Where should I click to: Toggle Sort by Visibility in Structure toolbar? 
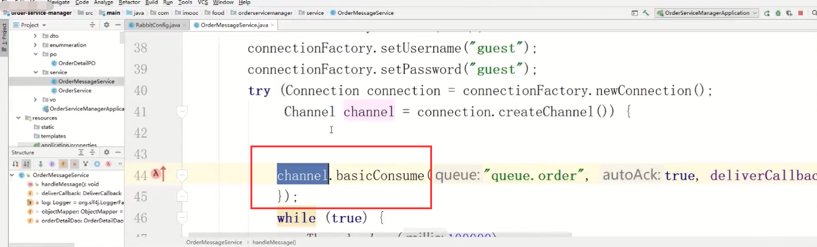(15, 164)
